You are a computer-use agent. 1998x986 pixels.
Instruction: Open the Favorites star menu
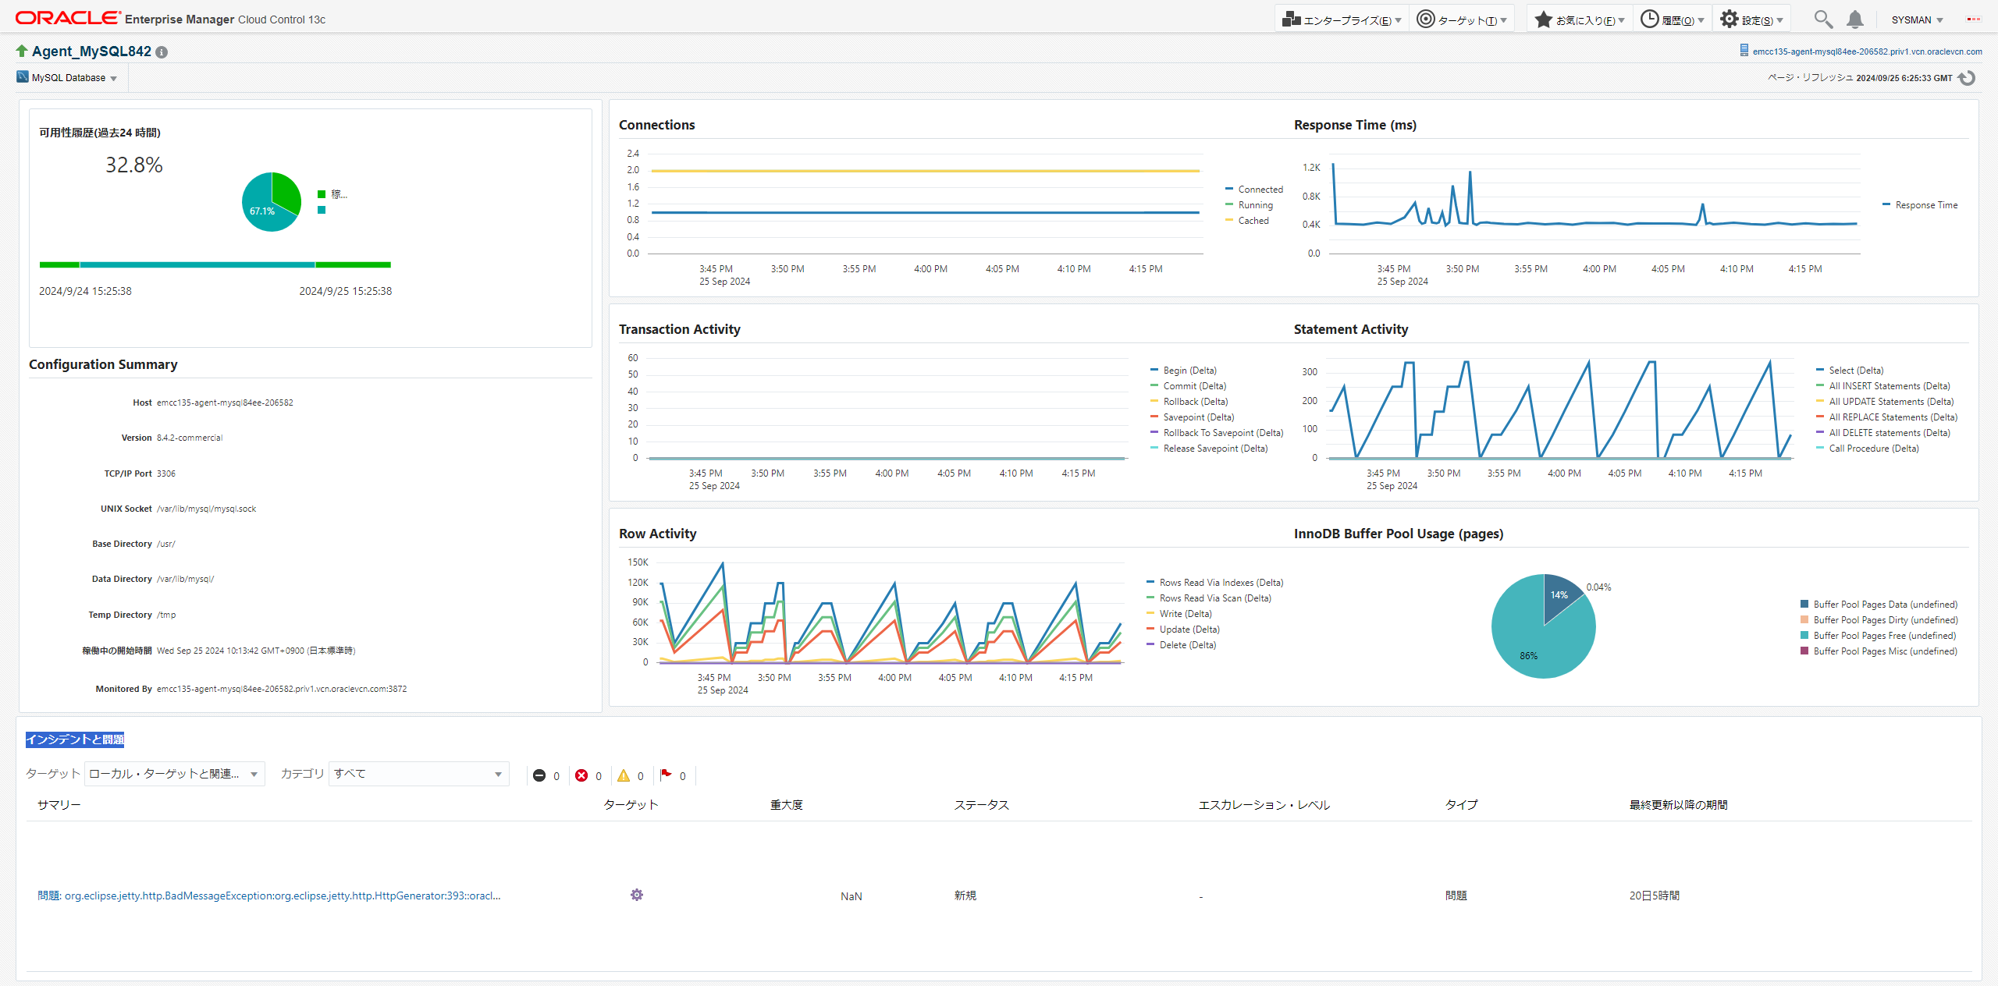[1580, 20]
